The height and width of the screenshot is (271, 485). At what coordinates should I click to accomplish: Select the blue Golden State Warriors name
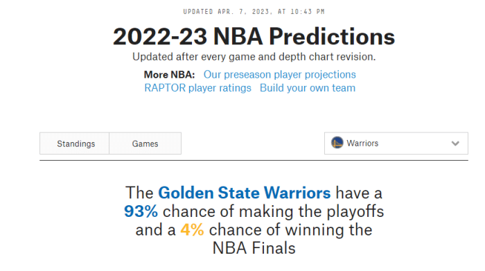pyautogui.click(x=245, y=193)
